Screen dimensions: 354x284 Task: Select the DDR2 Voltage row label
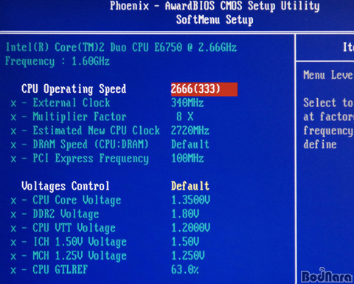click(x=66, y=214)
